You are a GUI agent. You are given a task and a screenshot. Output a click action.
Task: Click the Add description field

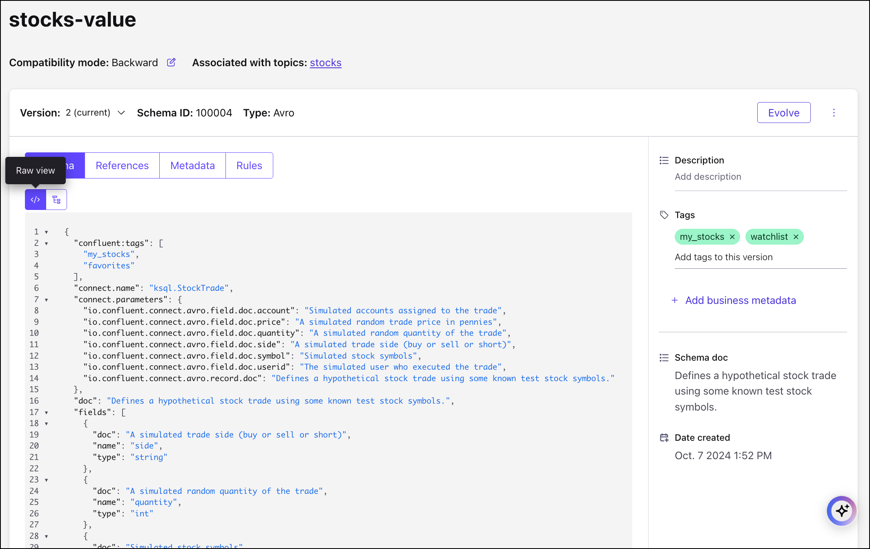(x=708, y=177)
